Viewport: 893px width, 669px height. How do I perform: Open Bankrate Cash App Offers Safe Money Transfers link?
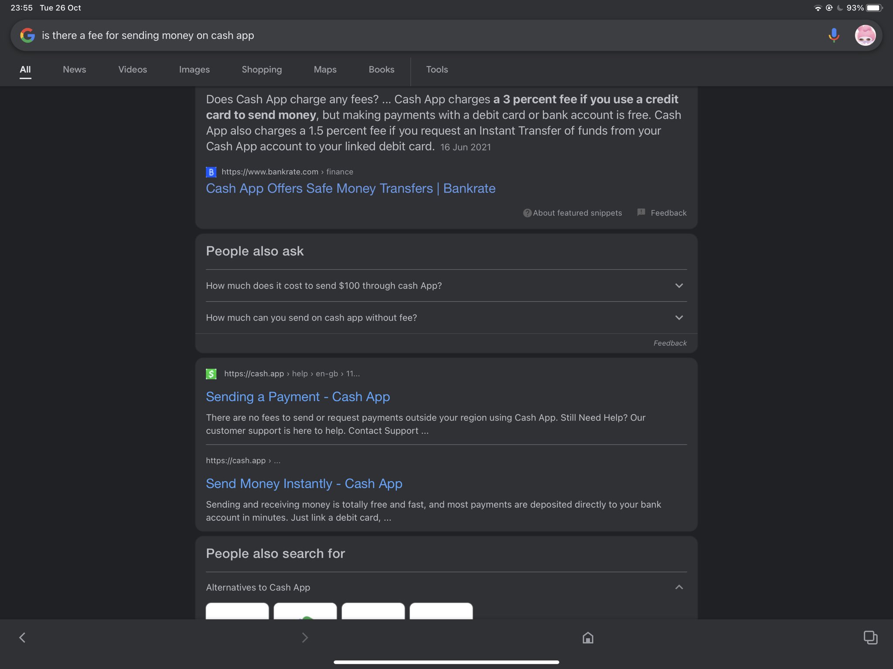[350, 188]
